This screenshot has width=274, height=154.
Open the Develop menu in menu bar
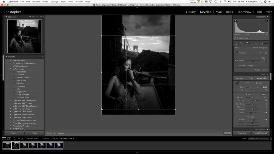click(x=36, y=2)
